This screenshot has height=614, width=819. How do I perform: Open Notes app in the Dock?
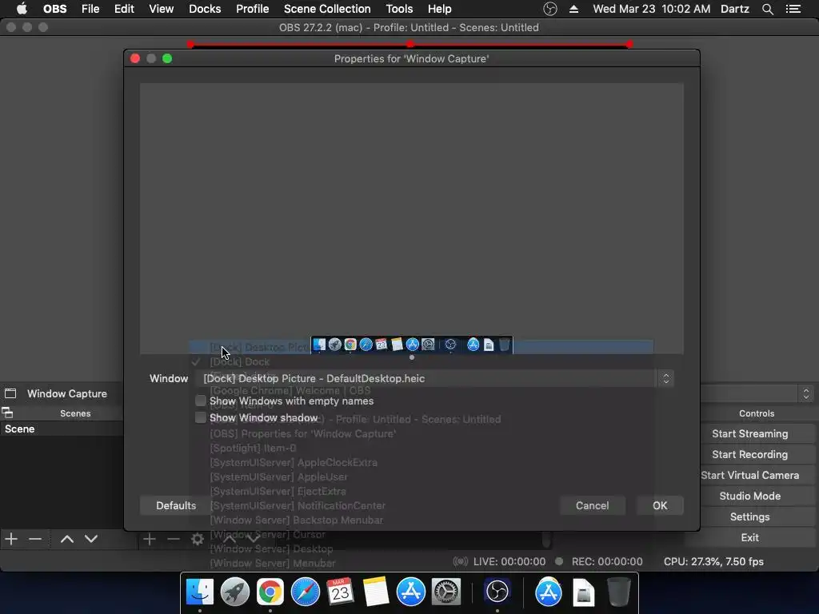click(x=376, y=592)
